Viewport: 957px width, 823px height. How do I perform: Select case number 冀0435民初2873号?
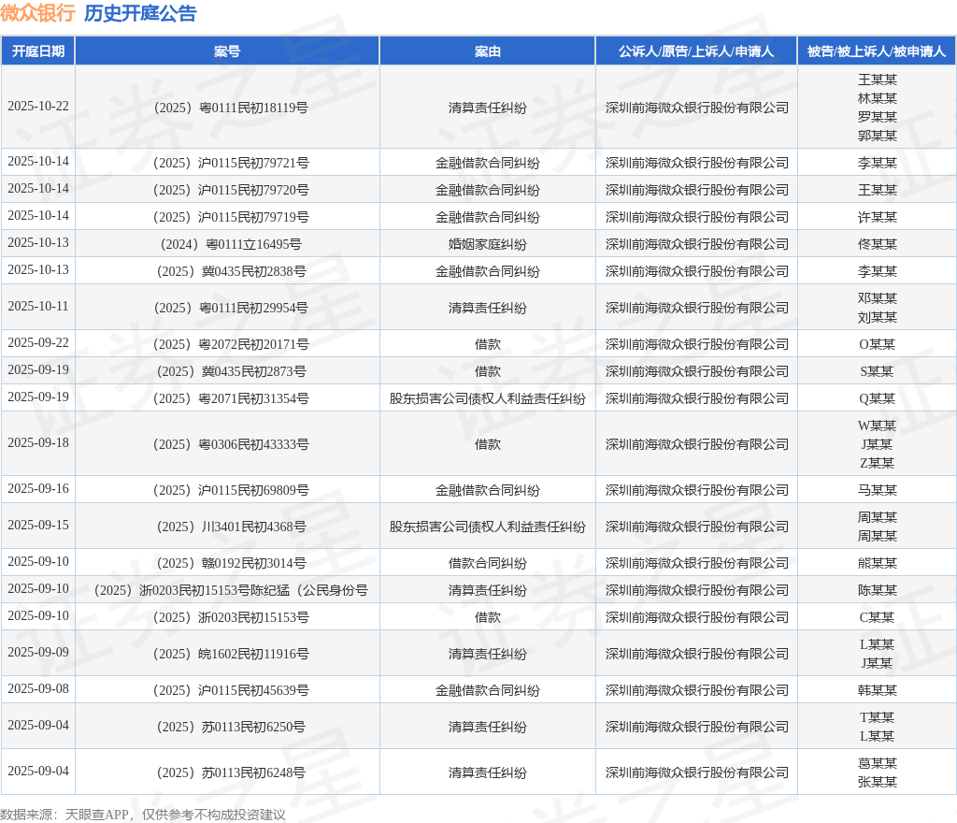231,371
